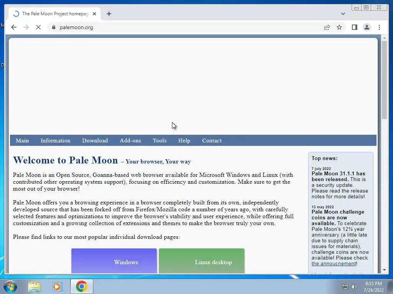Click the Chrome taskbar icon
The width and height of the screenshot is (393, 294).
pos(82,286)
